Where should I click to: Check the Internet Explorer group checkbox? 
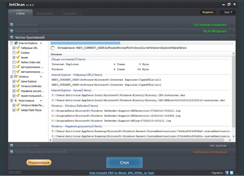(12, 43)
